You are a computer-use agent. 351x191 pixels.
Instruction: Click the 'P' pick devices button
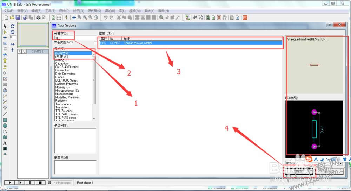coord(20,51)
